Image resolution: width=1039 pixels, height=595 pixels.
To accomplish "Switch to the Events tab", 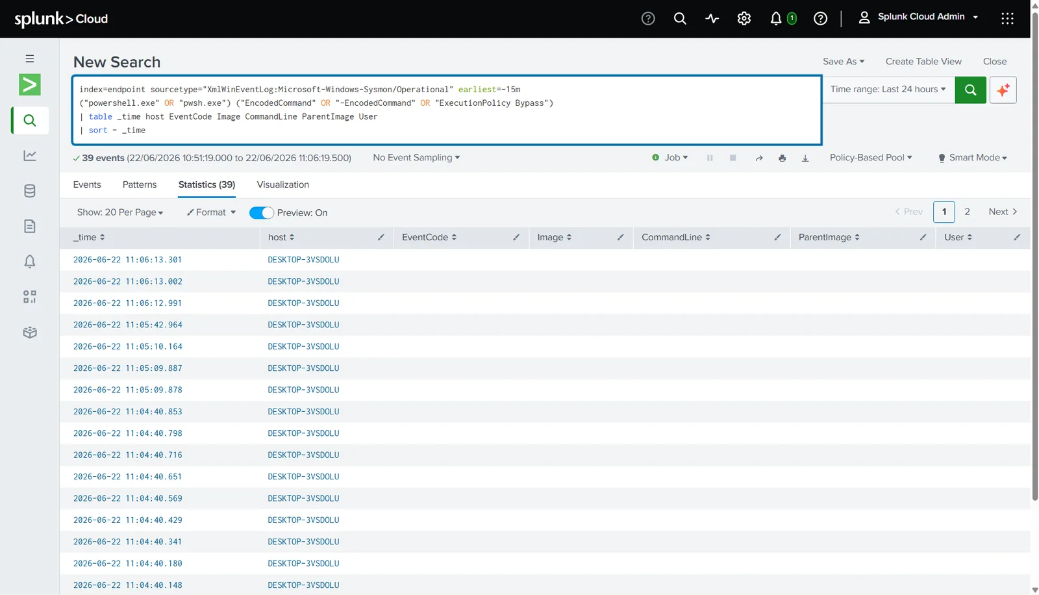I will [x=87, y=184].
